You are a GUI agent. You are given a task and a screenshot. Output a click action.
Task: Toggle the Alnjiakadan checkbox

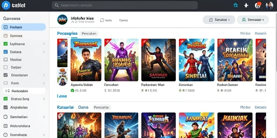6,107
